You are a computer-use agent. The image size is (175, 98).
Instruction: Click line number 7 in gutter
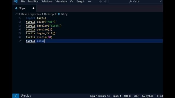point(20,41)
